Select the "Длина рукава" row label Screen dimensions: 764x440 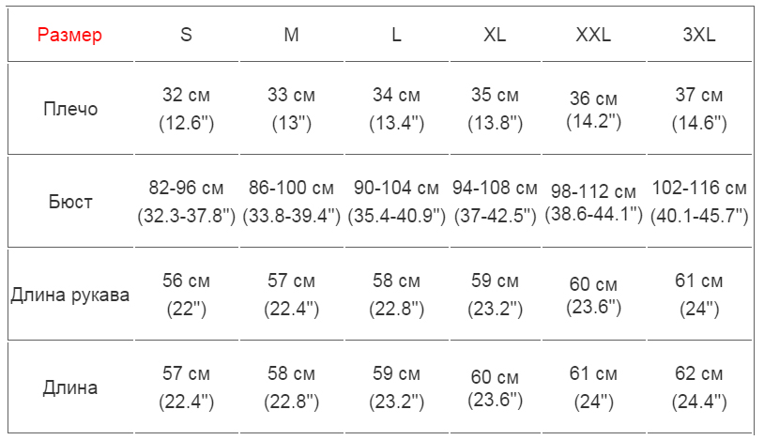[70, 295]
